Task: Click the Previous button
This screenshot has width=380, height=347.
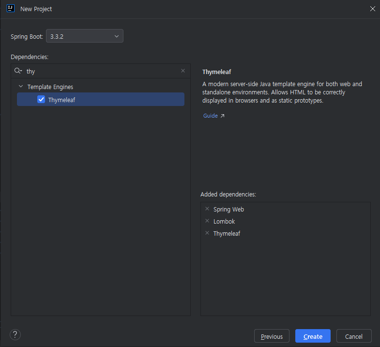Action: pyautogui.click(x=272, y=336)
